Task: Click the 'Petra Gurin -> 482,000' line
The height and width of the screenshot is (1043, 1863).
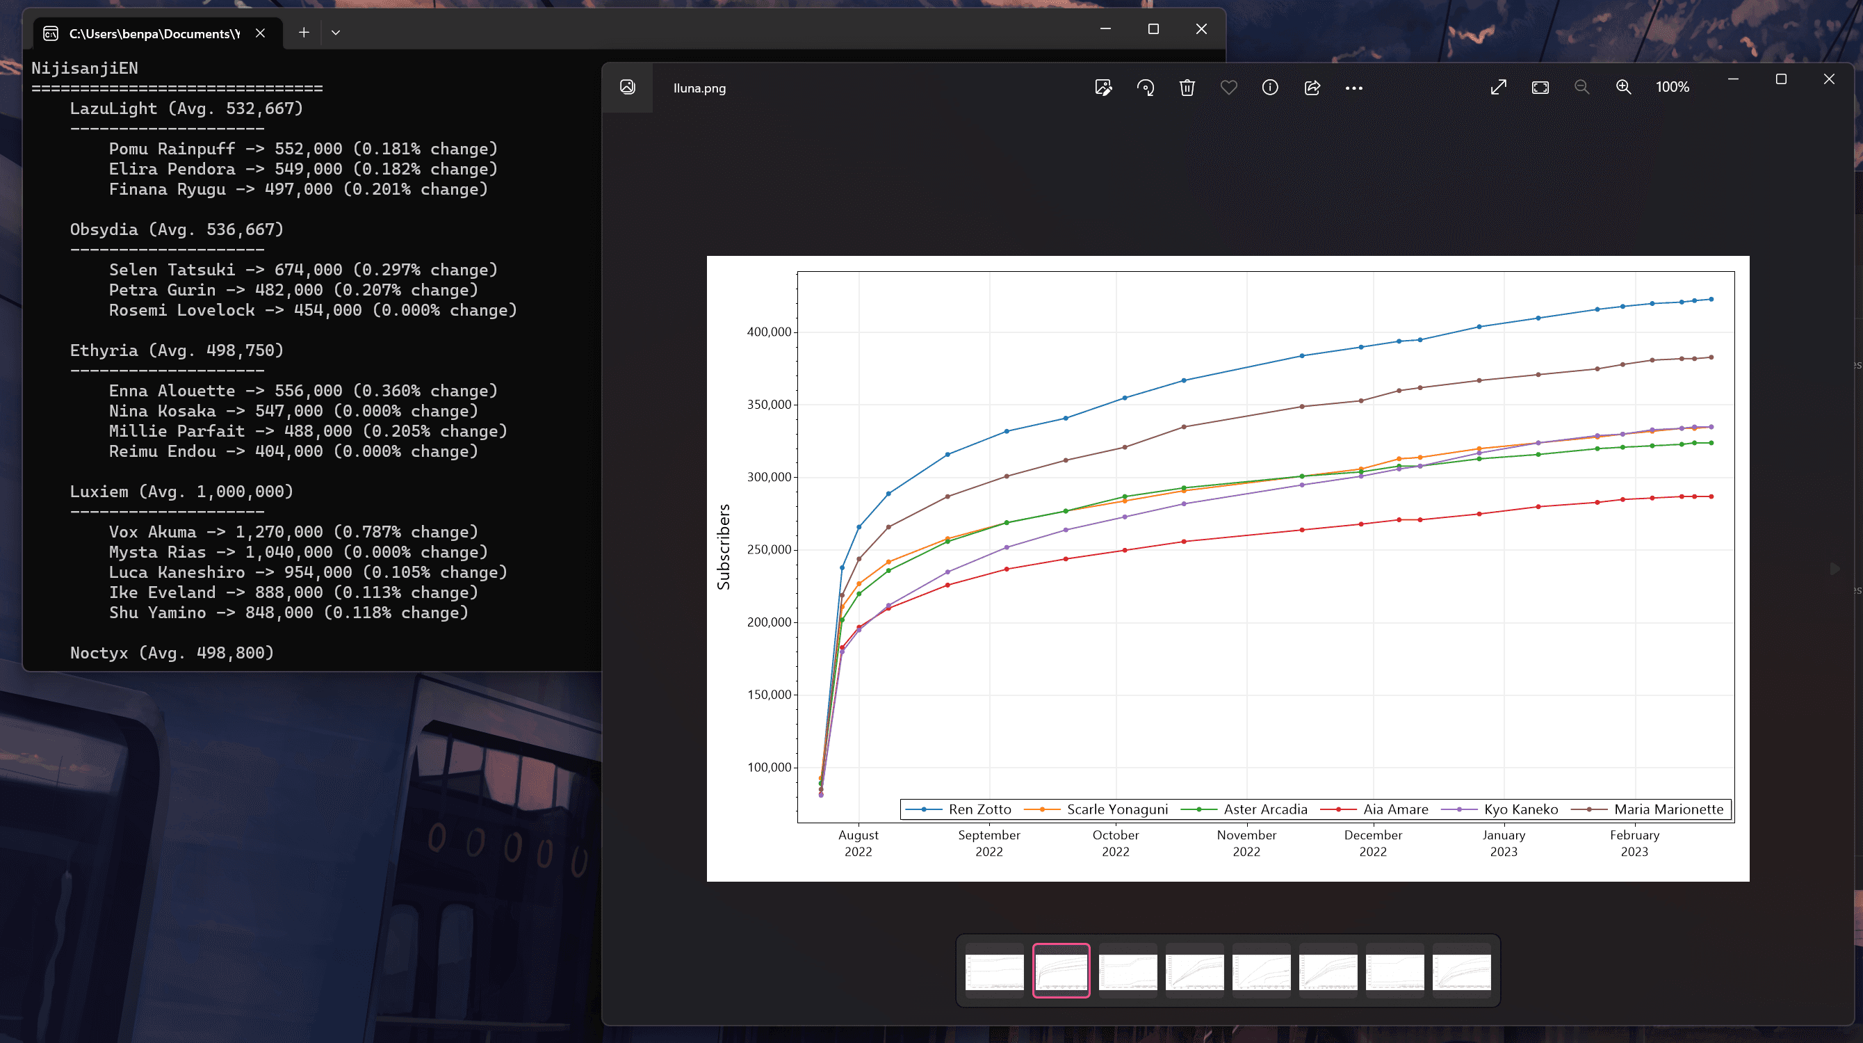Action: click(x=293, y=290)
